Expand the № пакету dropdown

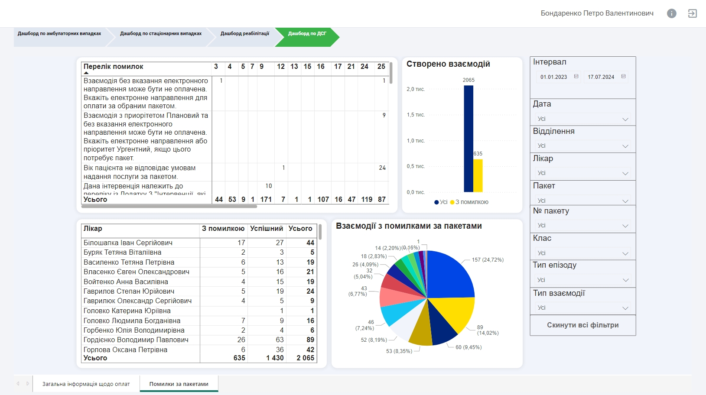tap(582, 226)
